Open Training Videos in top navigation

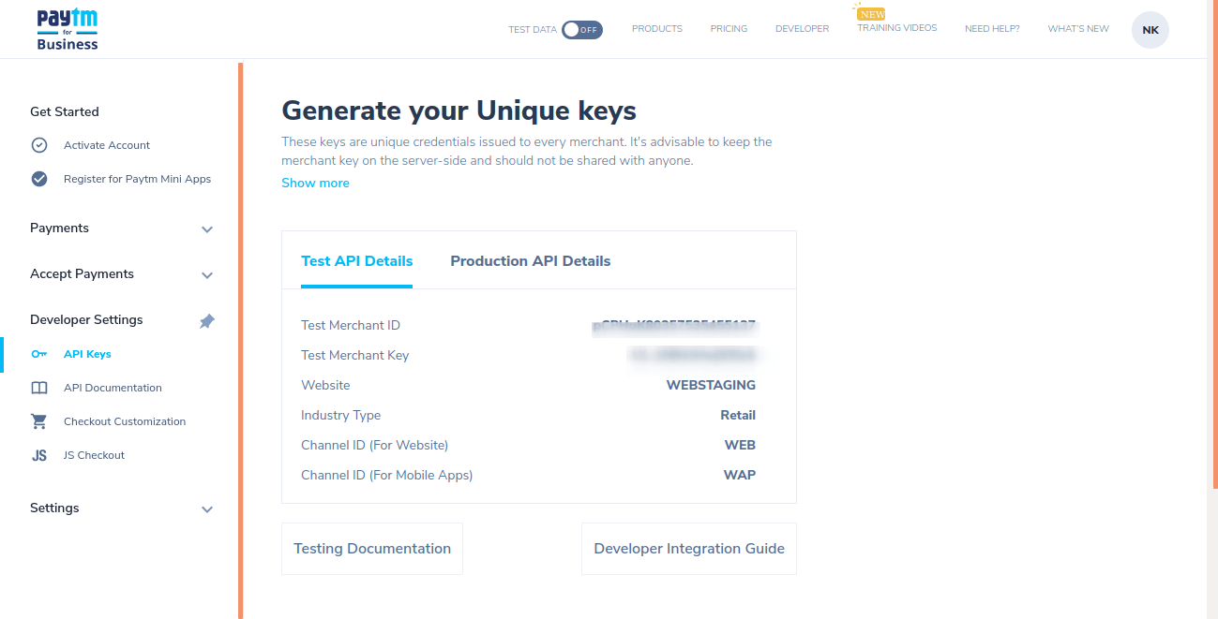896,28
